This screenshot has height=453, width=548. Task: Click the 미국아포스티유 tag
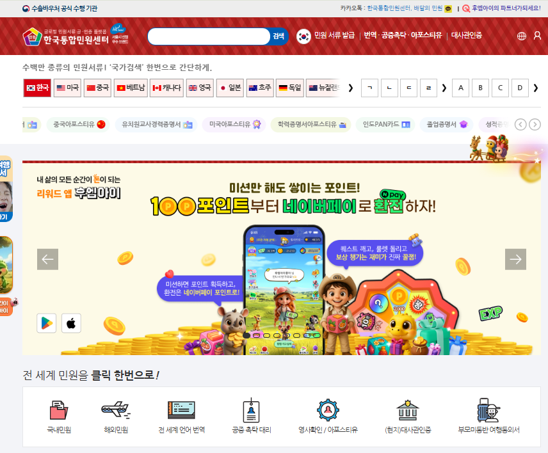coord(234,124)
